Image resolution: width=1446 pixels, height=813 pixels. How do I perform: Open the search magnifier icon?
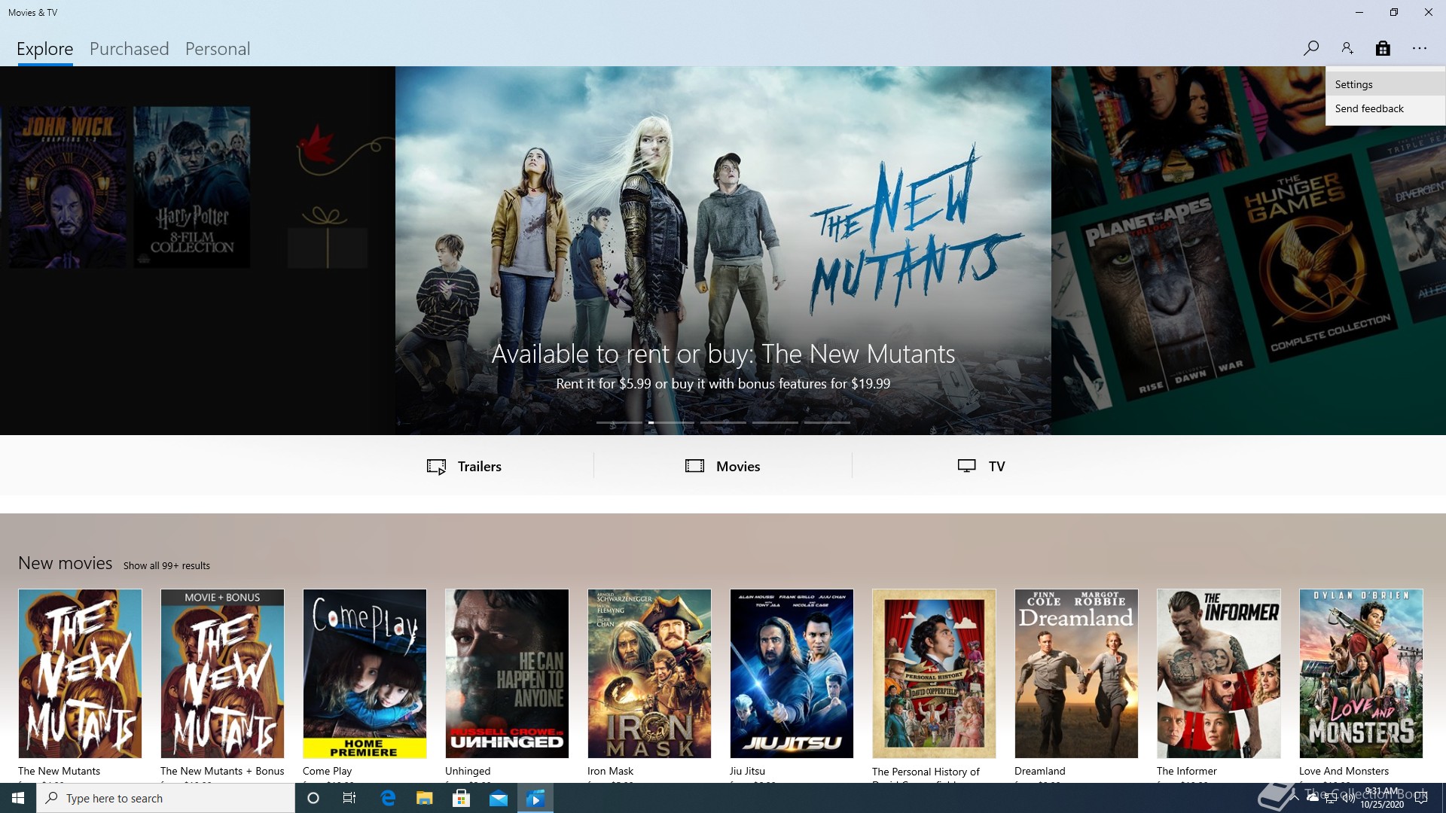1311,48
